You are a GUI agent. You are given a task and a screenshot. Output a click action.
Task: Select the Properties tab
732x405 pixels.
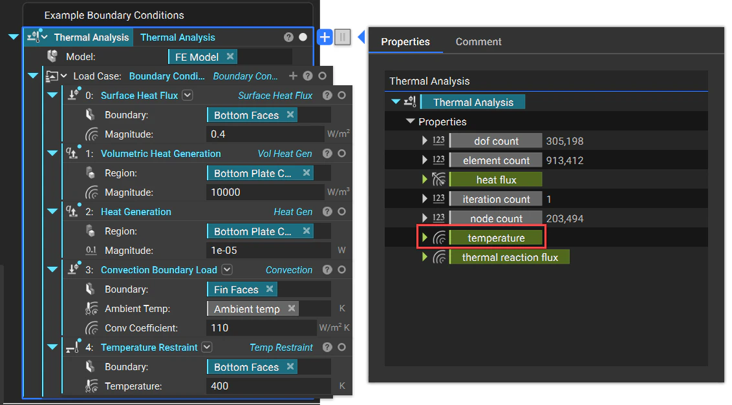(x=405, y=41)
